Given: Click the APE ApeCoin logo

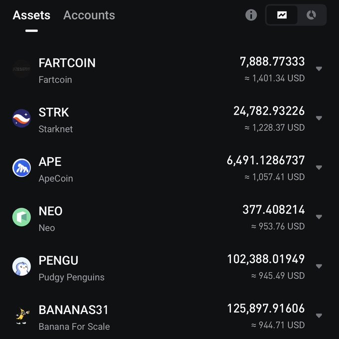Looking at the screenshot, I should [x=21, y=168].
